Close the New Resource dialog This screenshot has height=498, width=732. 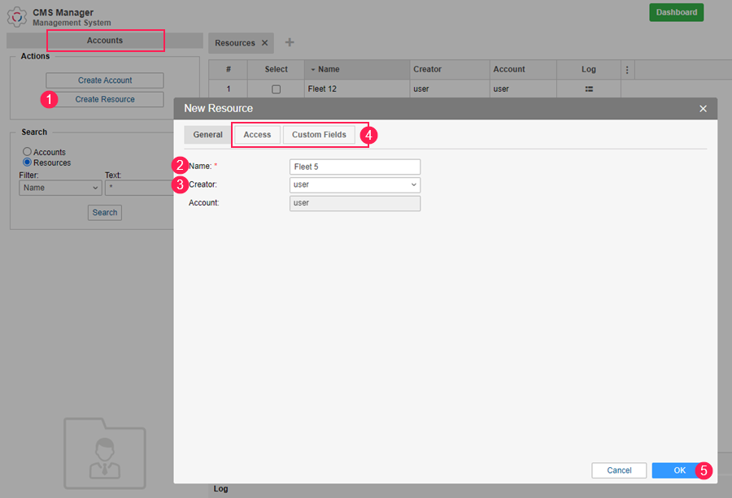tap(703, 108)
